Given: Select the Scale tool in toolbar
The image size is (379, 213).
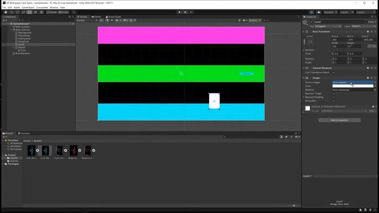Looking at the screenshot, I should click(x=24, y=12).
